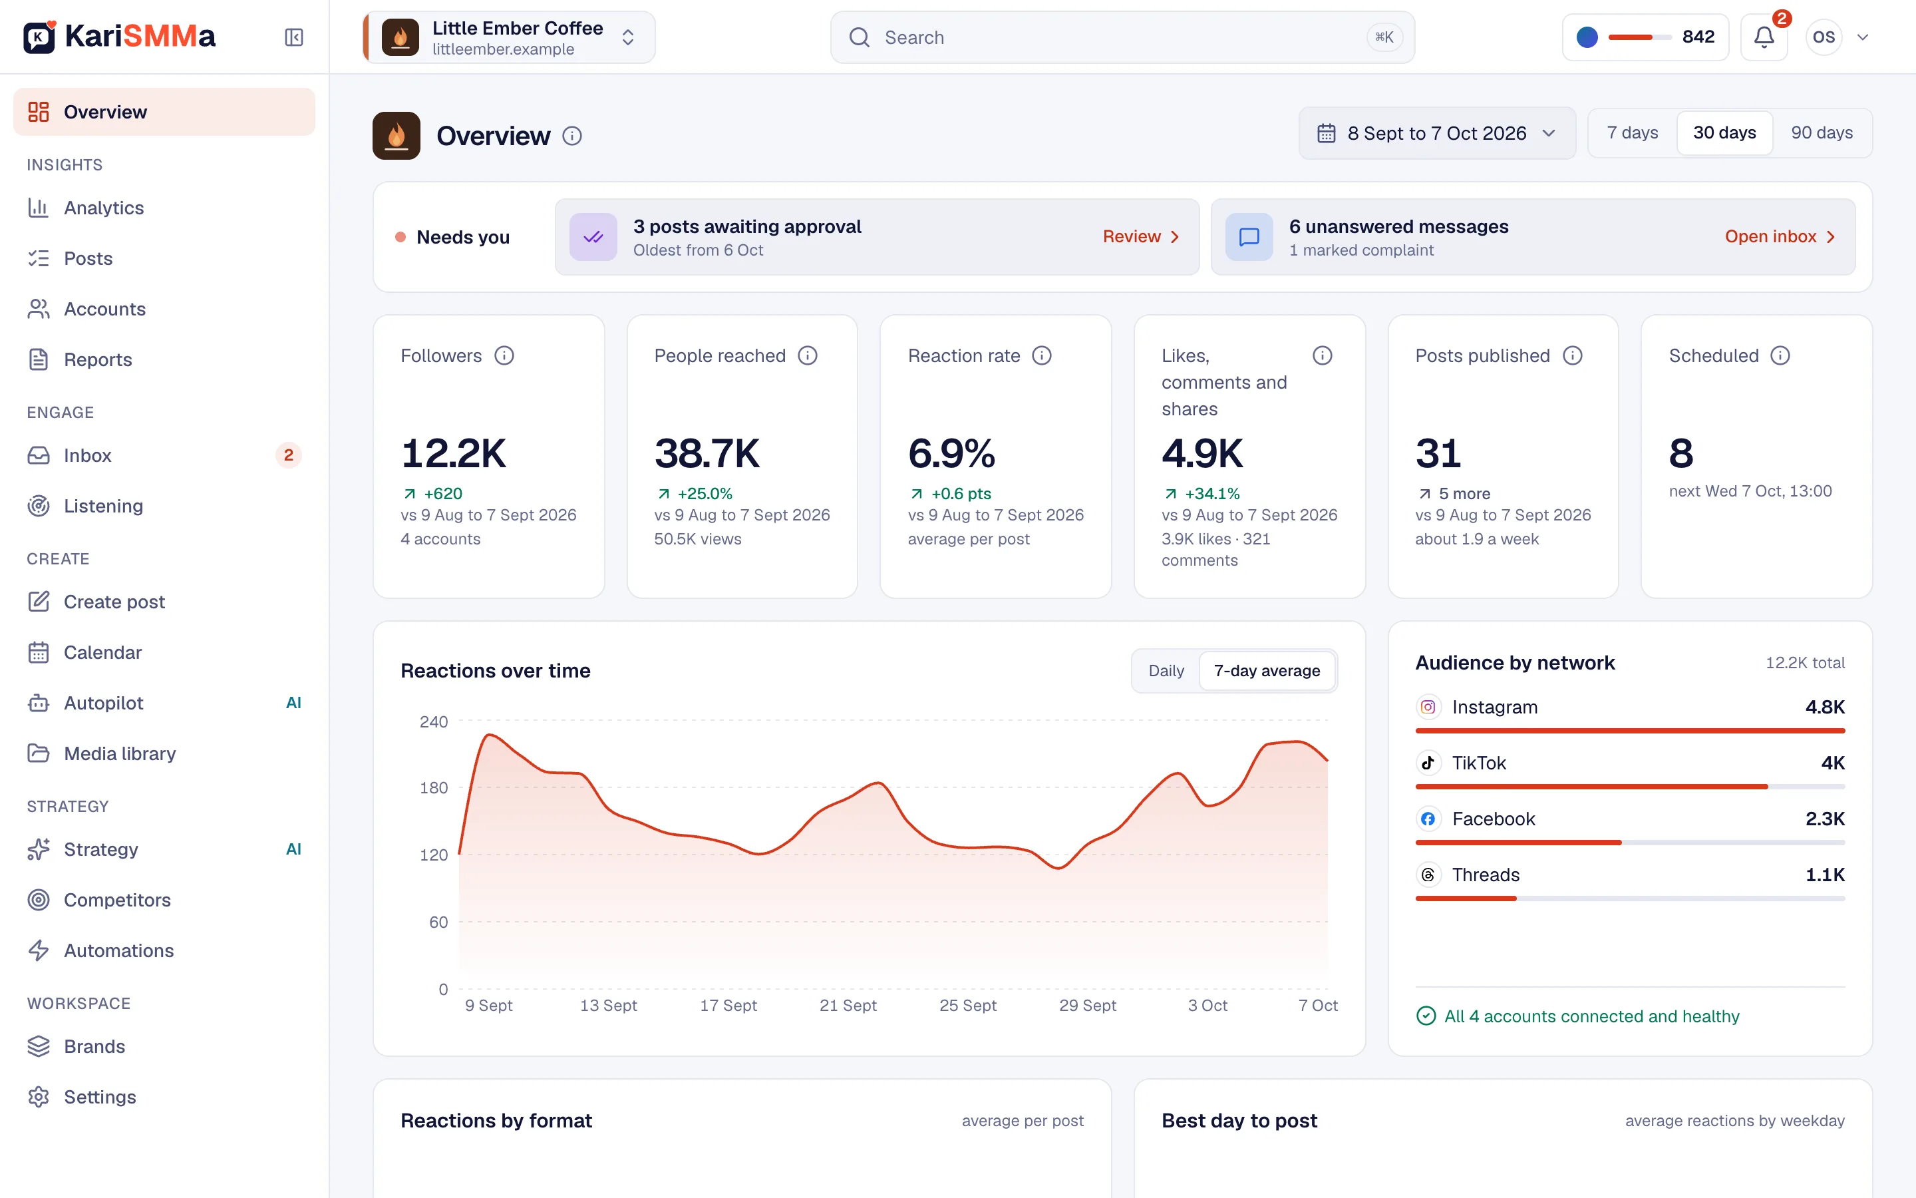The image size is (1916, 1198).
Task: Click the Threads audience progress bar
Action: tap(1629, 898)
